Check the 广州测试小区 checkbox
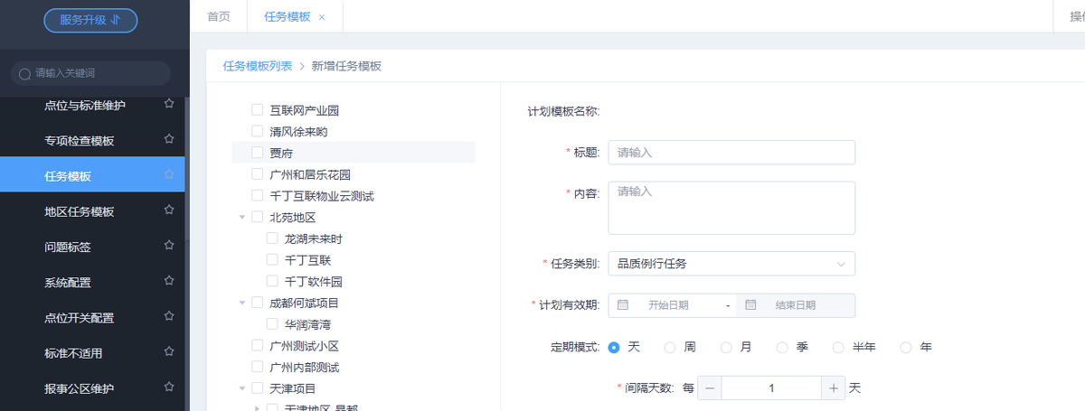The width and height of the screenshot is (1085, 411). 257,346
